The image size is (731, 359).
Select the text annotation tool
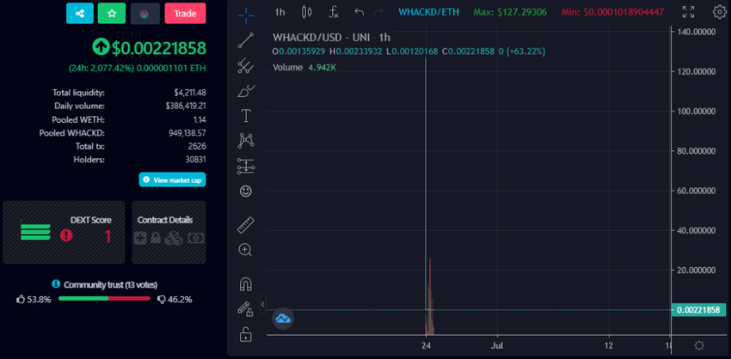point(246,116)
